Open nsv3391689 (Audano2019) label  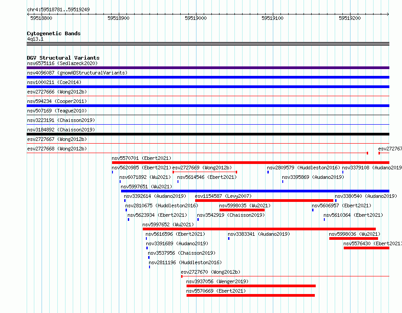click(x=177, y=243)
